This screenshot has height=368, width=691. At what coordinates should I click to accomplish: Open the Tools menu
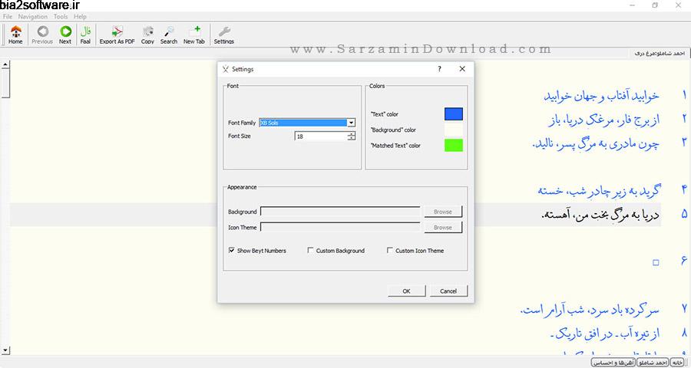click(x=61, y=16)
